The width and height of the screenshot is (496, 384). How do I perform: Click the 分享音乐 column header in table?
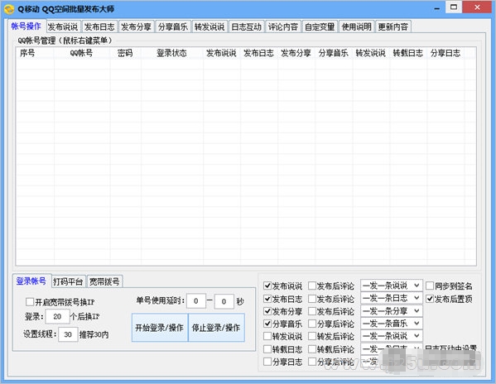tap(334, 53)
